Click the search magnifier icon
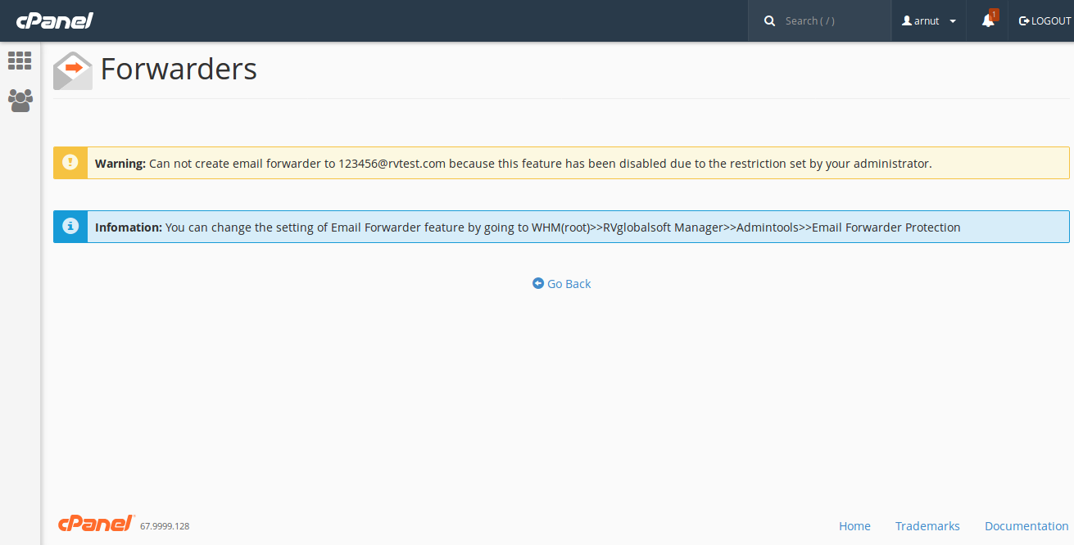 [x=769, y=20]
